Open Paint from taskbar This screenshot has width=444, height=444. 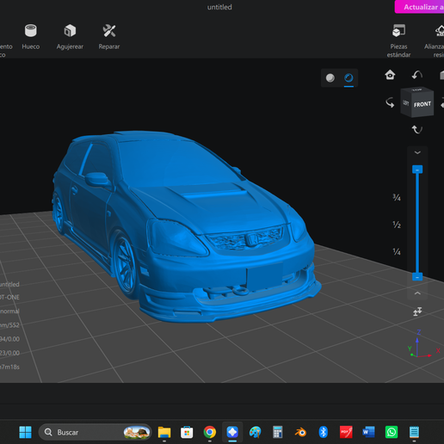(255, 432)
